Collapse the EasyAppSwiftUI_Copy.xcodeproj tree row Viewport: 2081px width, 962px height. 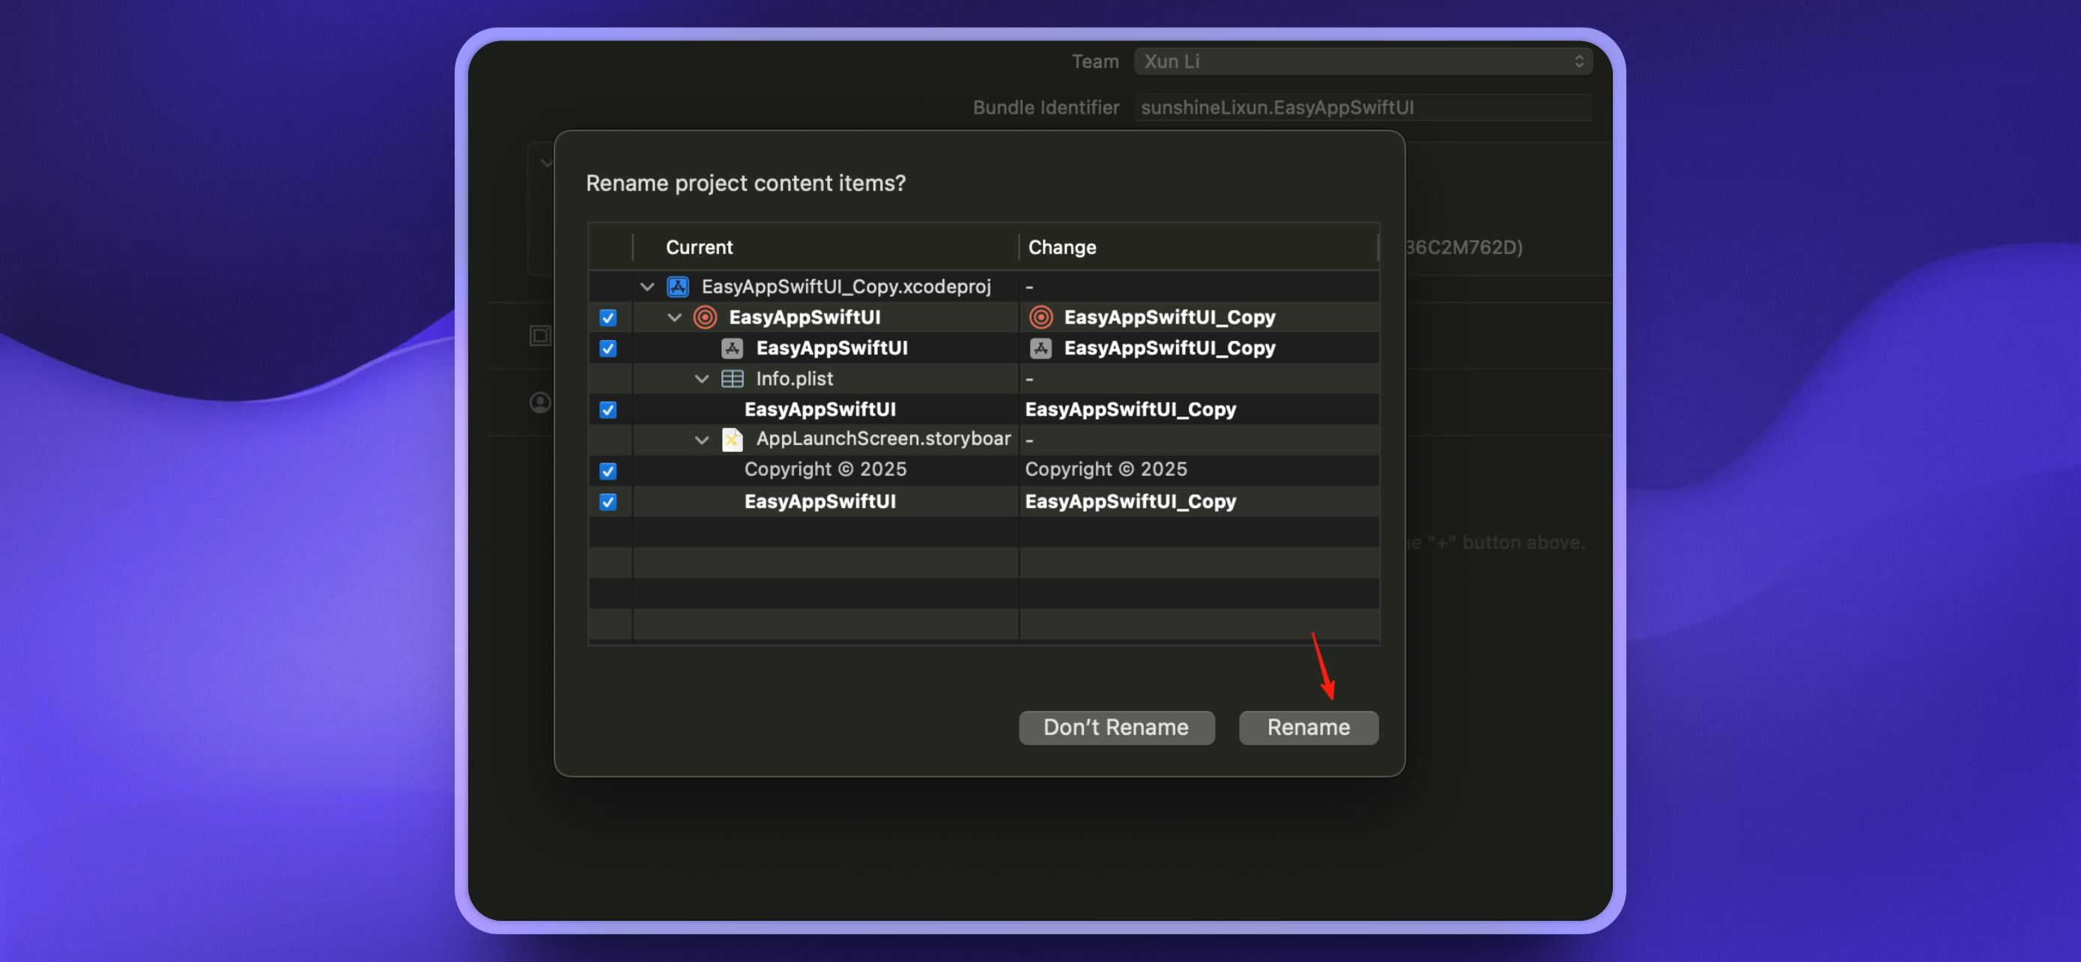click(x=646, y=287)
